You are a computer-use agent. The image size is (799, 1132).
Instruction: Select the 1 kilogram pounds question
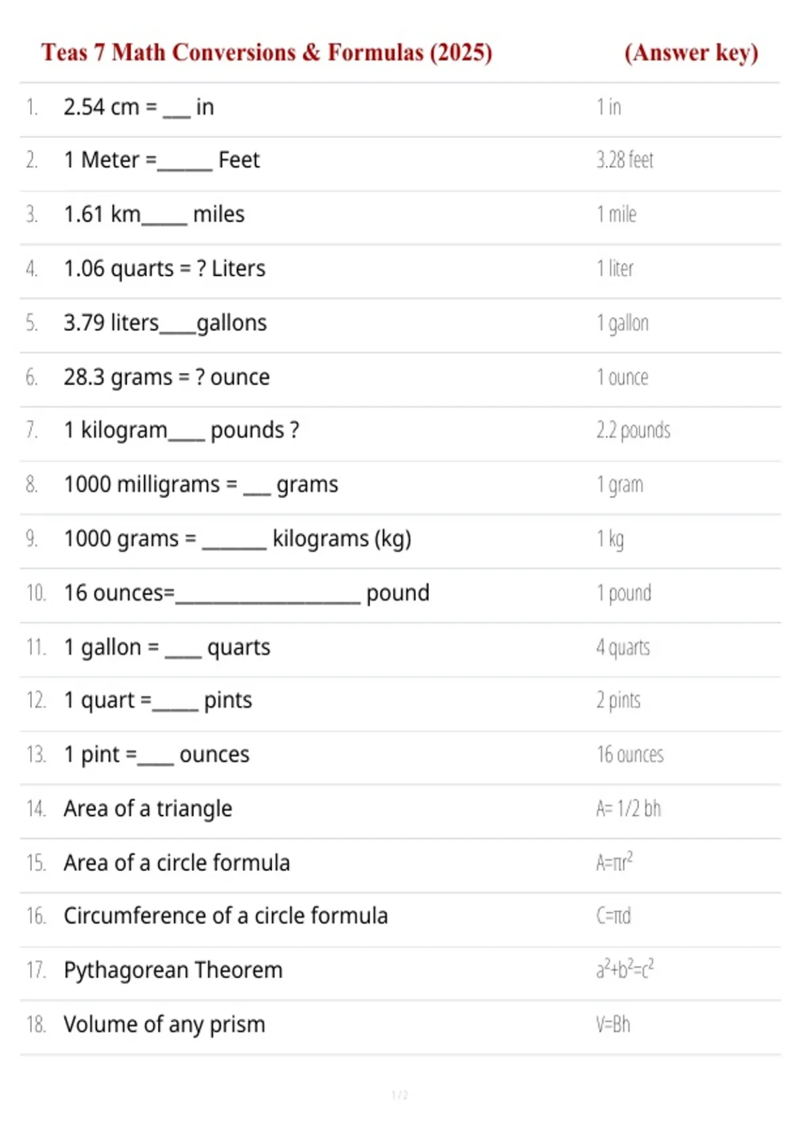click(181, 431)
